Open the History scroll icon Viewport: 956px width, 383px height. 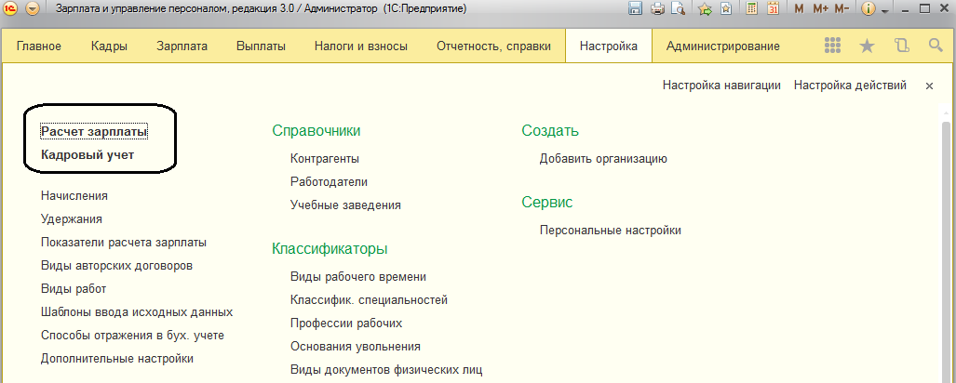point(901,46)
